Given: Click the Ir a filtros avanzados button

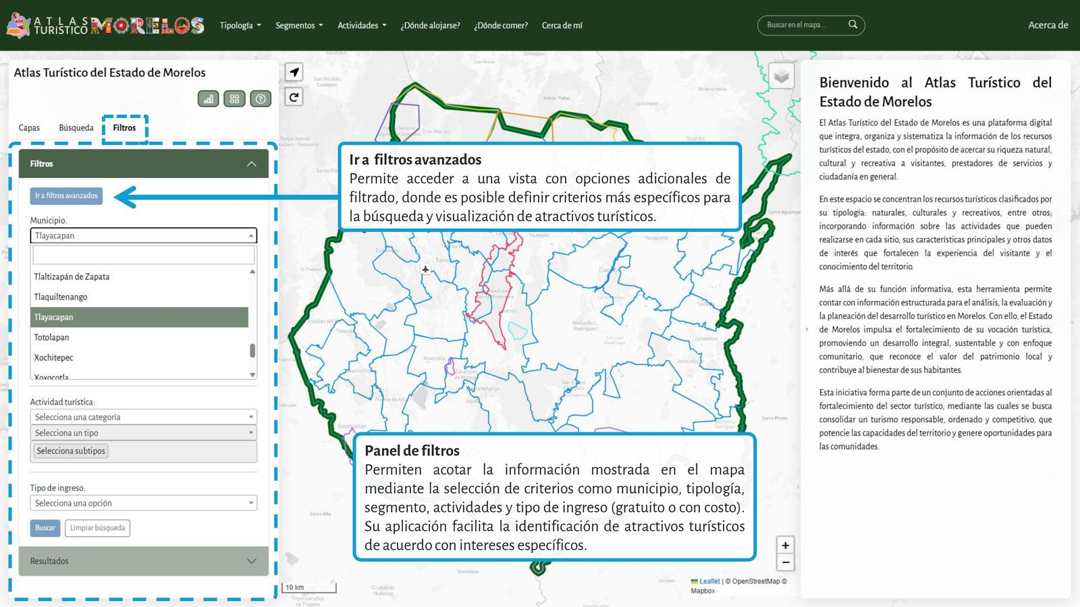Looking at the screenshot, I should (x=66, y=196).
